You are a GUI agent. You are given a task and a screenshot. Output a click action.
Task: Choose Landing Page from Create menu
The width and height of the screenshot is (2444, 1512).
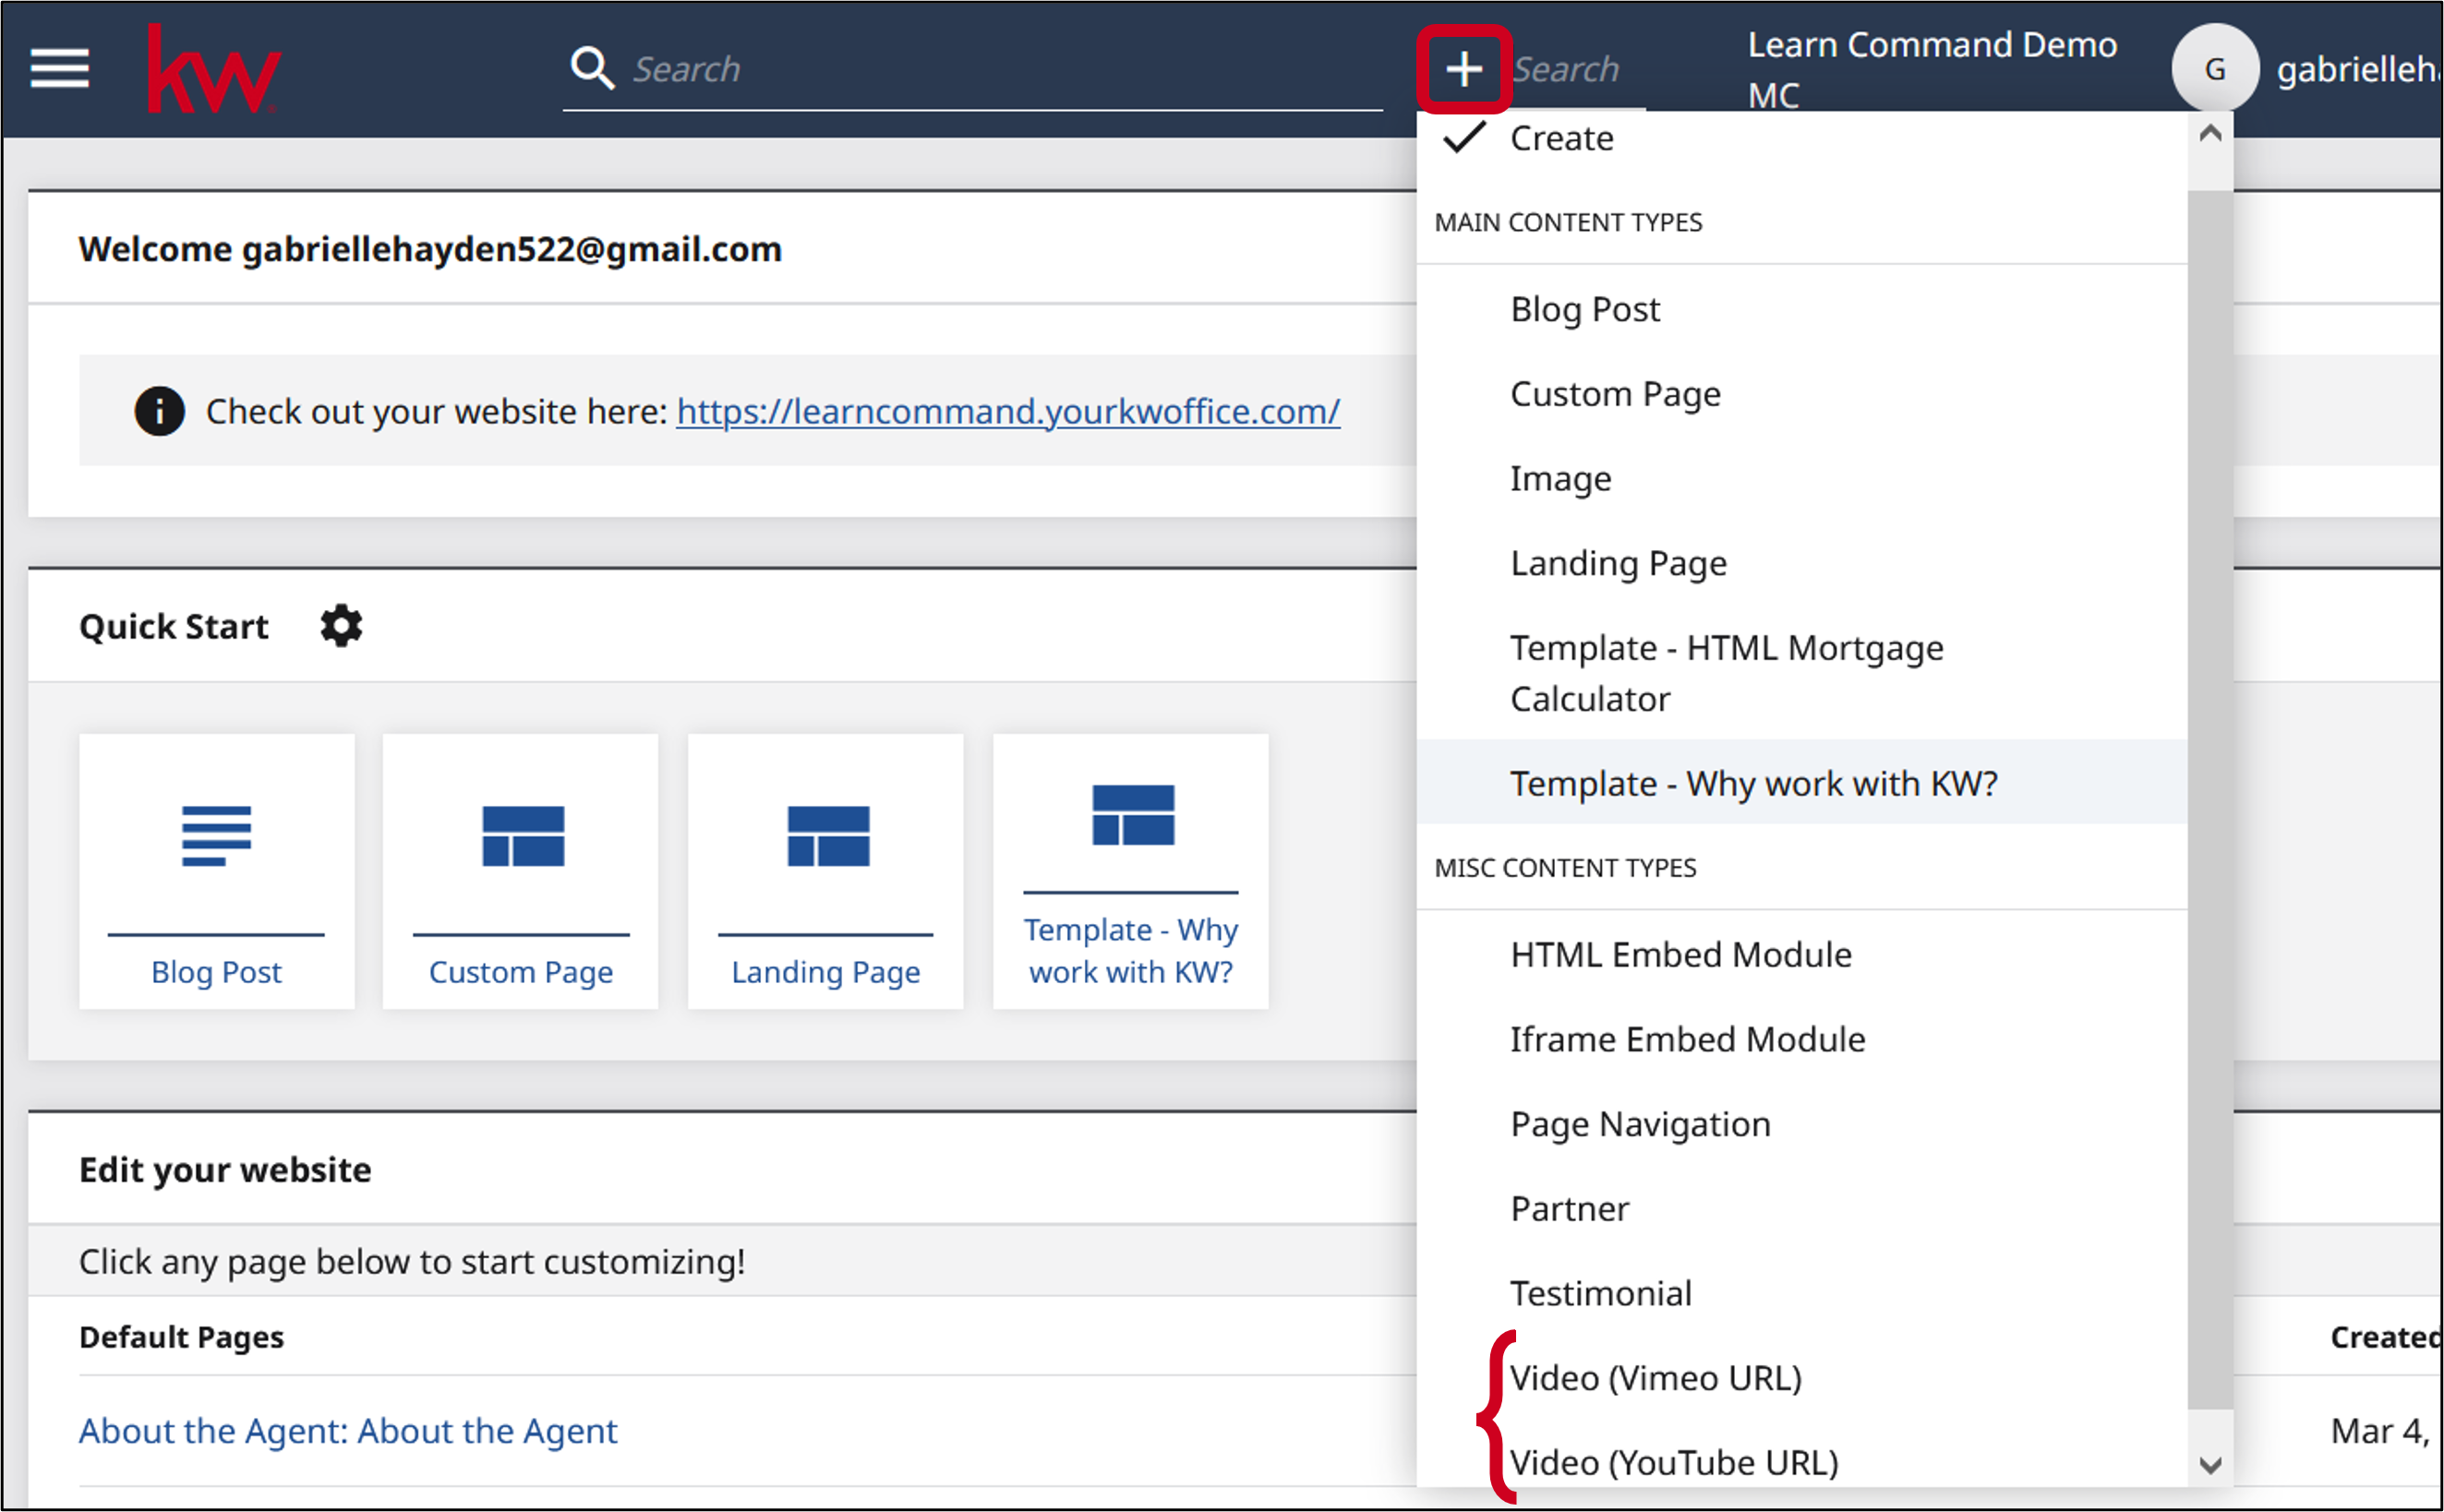point(1802,563)
